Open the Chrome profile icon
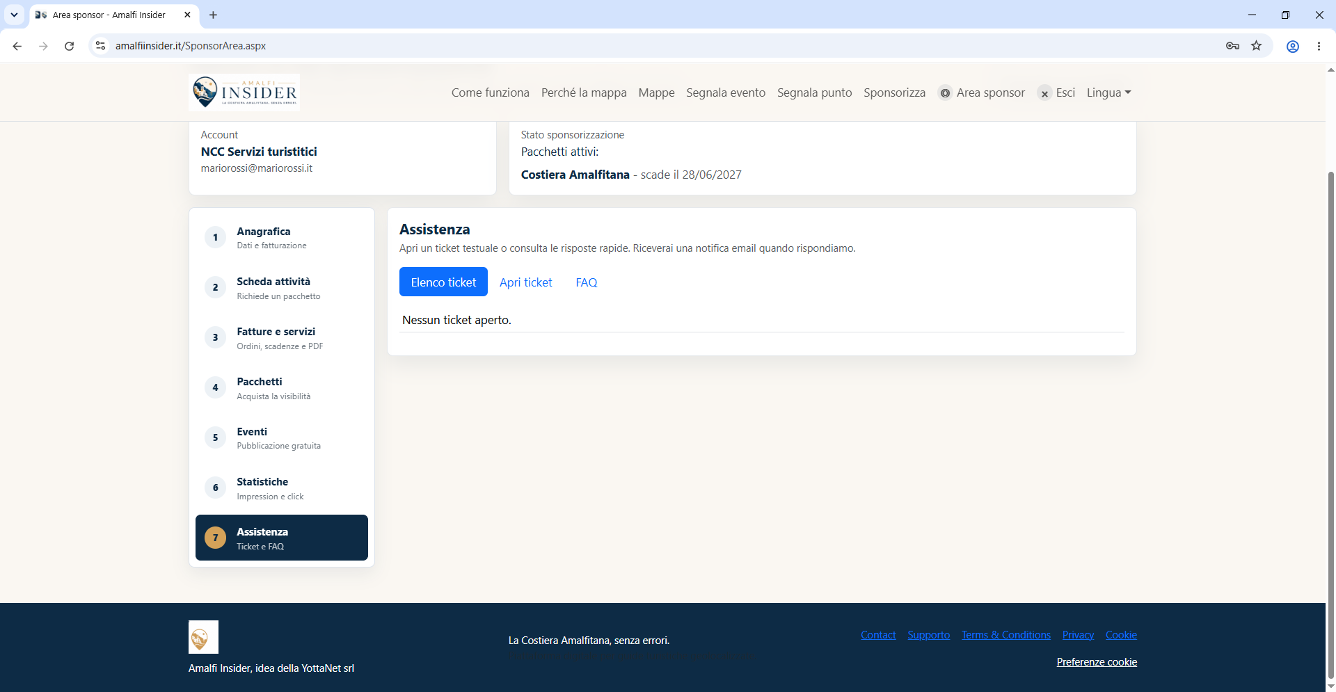 point(1292,46)
